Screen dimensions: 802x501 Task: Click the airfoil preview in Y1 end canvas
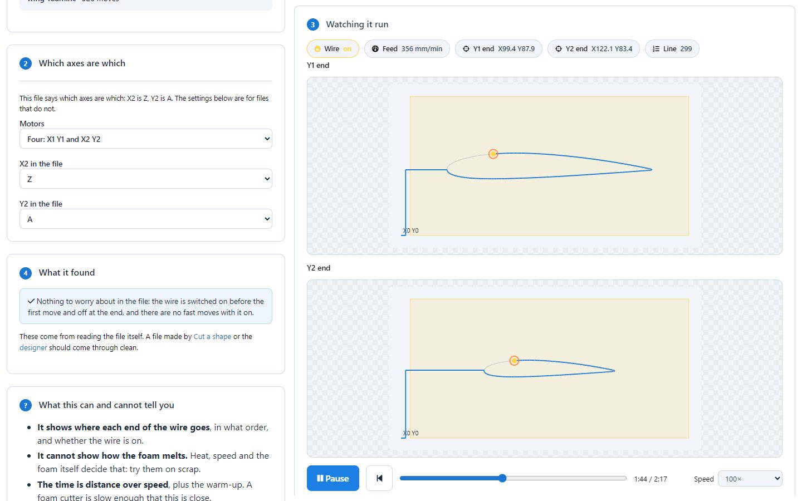click(x=549, y=166)
